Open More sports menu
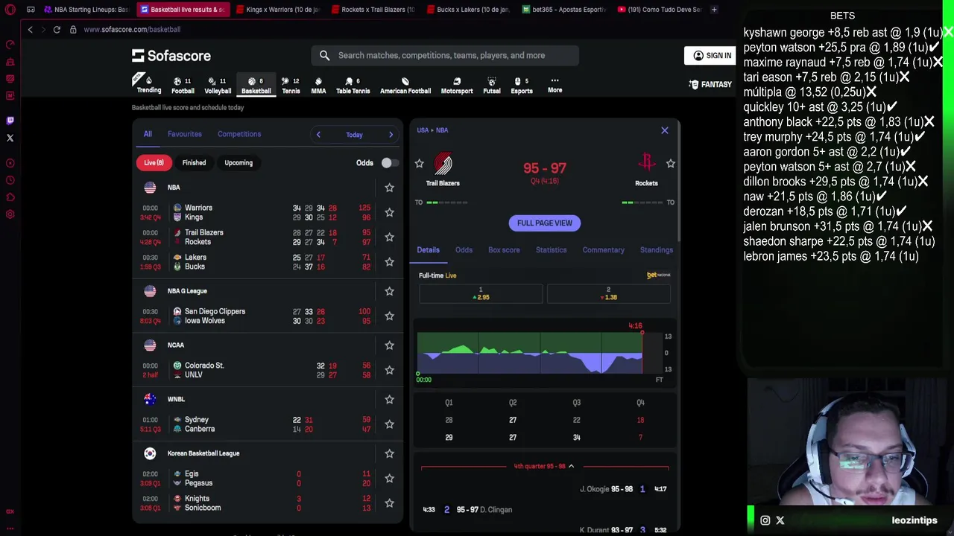This screenshot has height=536, width=954. coord(555,85)
